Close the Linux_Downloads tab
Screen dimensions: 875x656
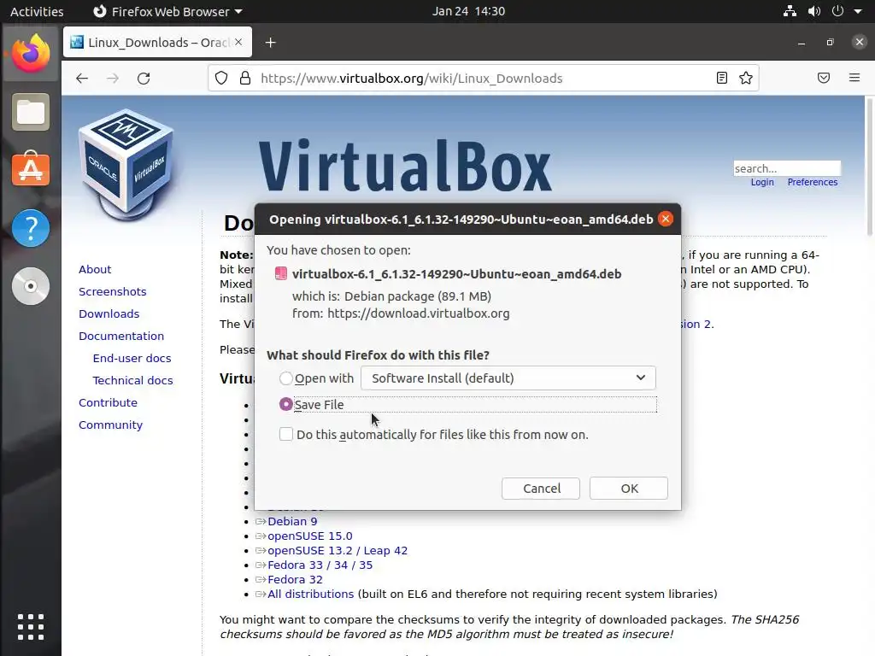(x=238, y=43)
